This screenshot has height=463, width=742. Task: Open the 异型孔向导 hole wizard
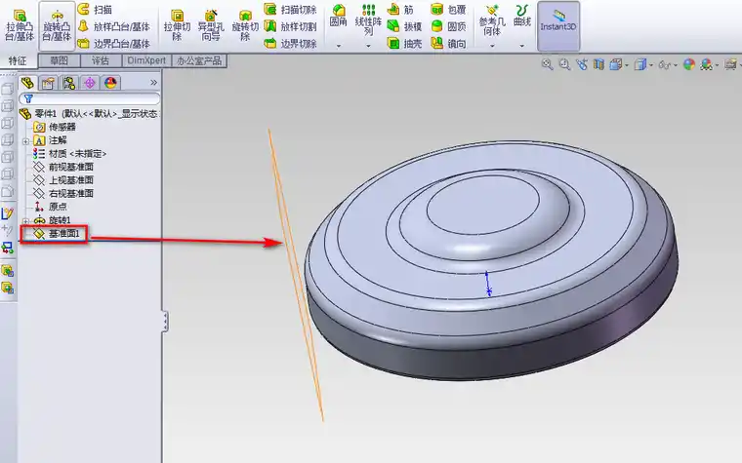coord(211,26)
